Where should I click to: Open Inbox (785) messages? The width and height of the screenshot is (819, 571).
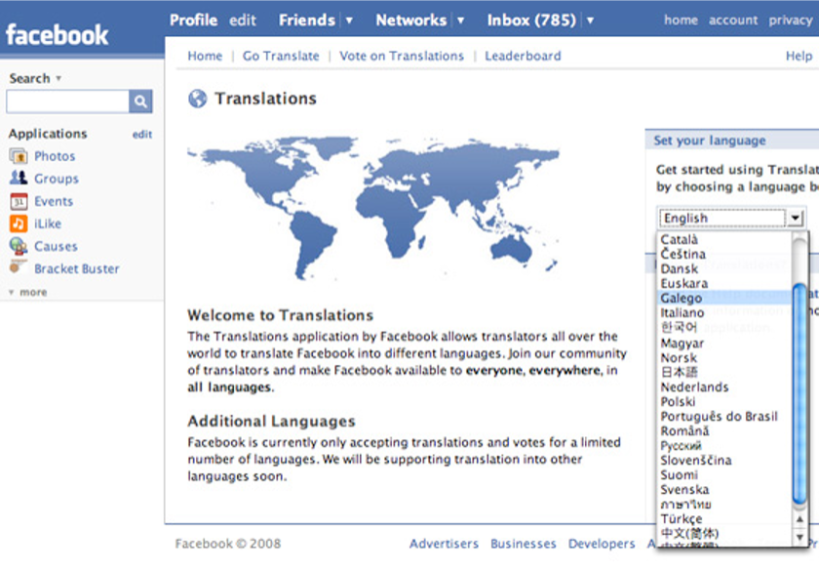click(x=531, y=20)
